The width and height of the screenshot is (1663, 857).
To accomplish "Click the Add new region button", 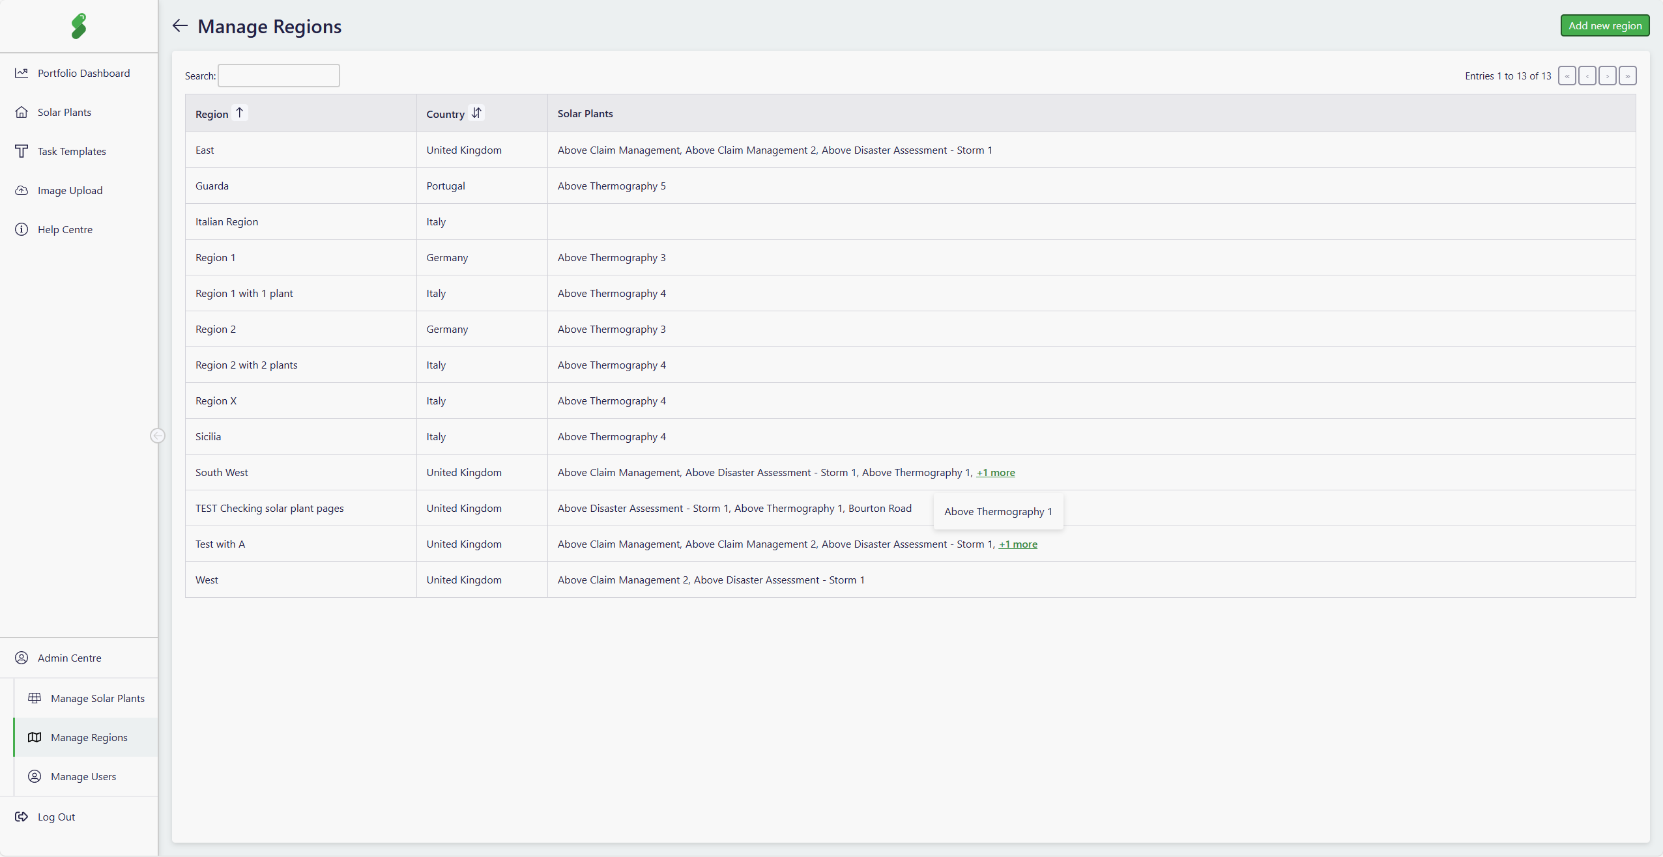I will (1604, 26).
